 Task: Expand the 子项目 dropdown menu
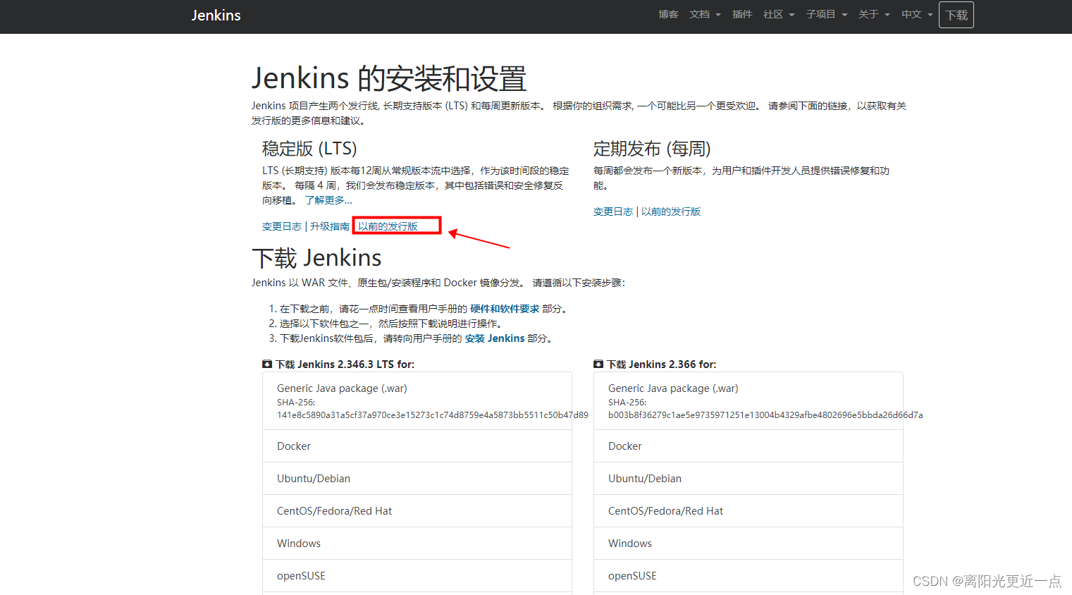[x=827, y=14]
